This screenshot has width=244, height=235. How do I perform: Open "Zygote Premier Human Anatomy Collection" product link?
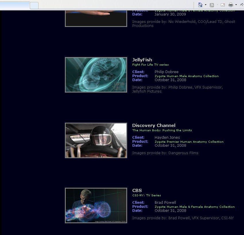(x=189, y=142)
